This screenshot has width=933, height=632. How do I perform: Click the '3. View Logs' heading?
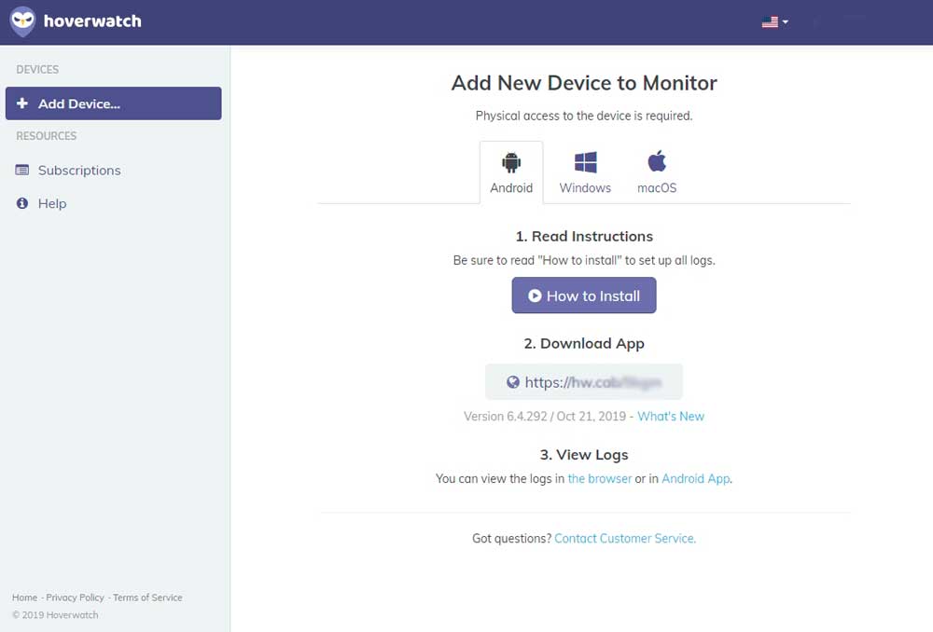point(584,455)
